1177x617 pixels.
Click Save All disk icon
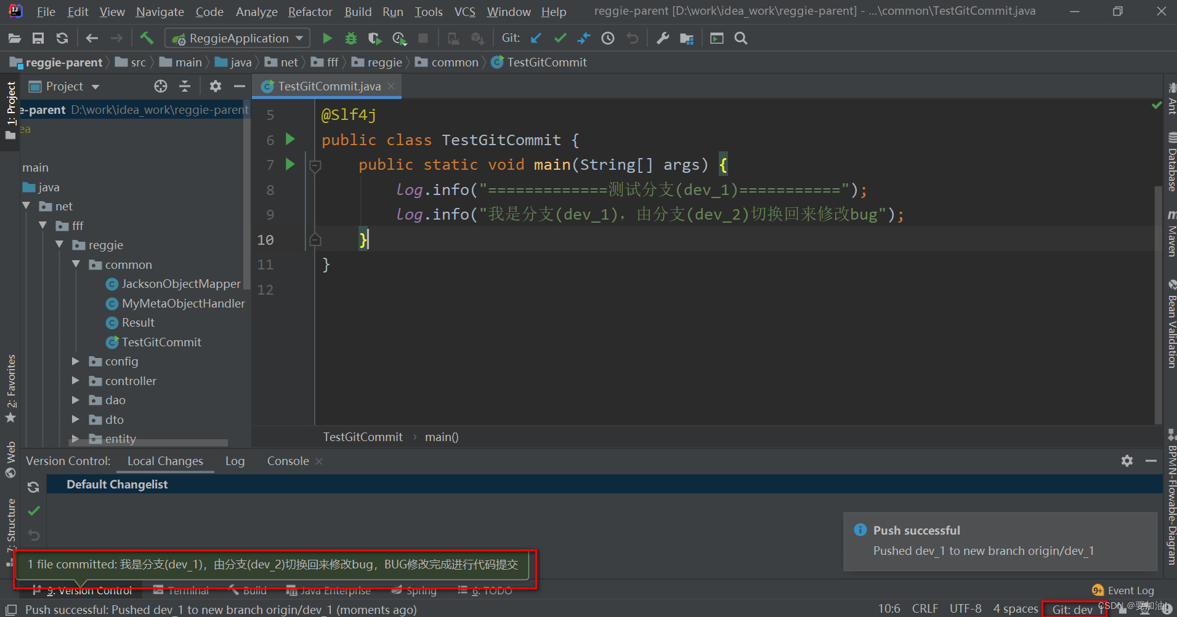[x=38, y=38]
